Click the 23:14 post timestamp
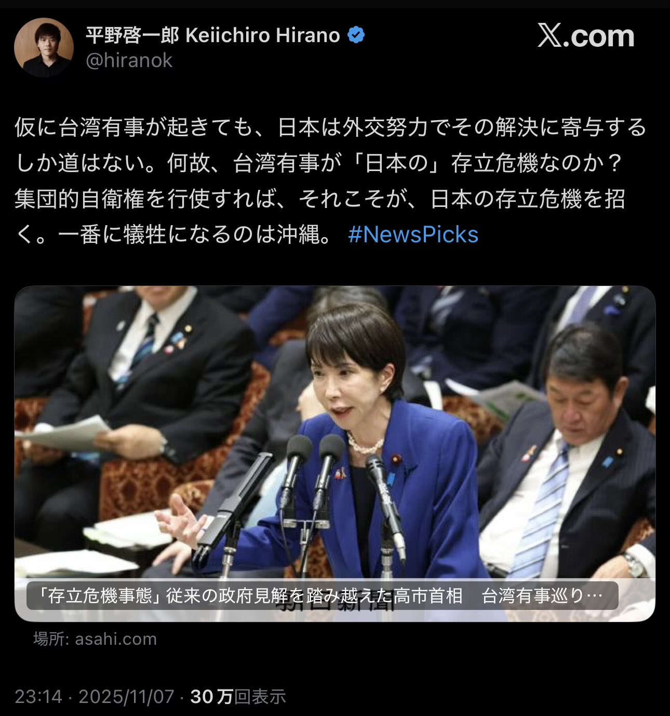This screenshot has width=670, height=716. tap(38, 697)
